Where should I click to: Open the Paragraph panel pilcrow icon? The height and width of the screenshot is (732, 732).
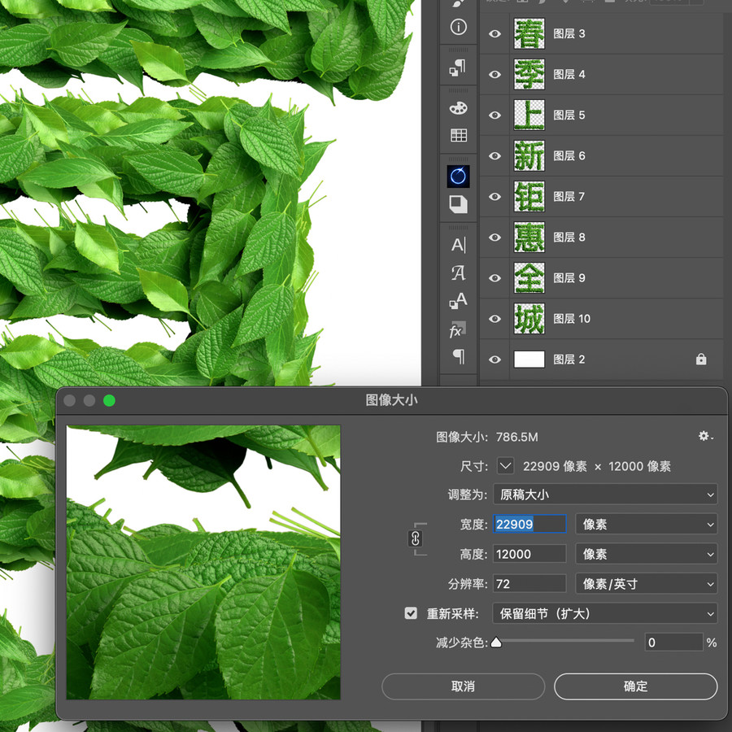[459, 357]
